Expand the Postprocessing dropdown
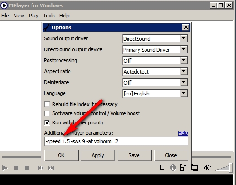The image size is (236, 185). [184, 61]
